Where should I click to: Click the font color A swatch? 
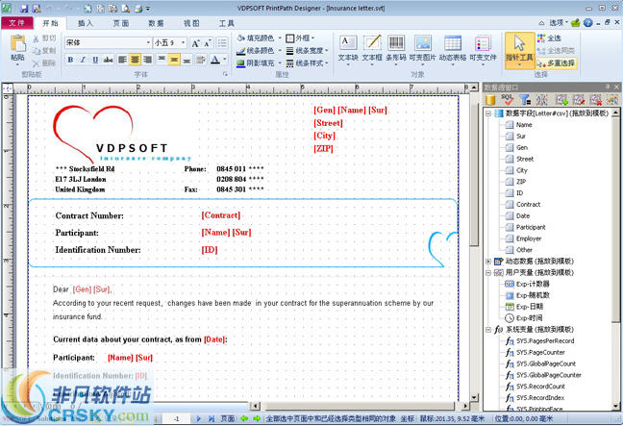click(x=215, y=60)
